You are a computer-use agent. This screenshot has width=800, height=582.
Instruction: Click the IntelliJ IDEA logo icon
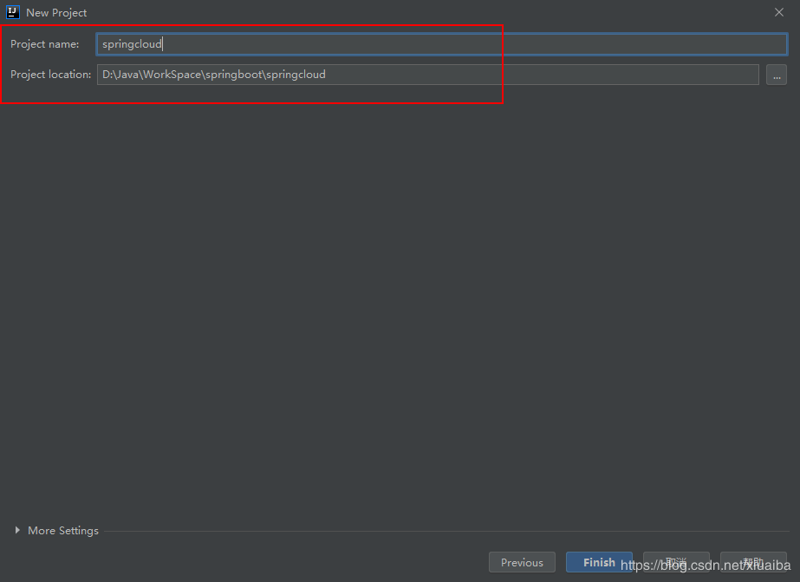click(13, 12)
